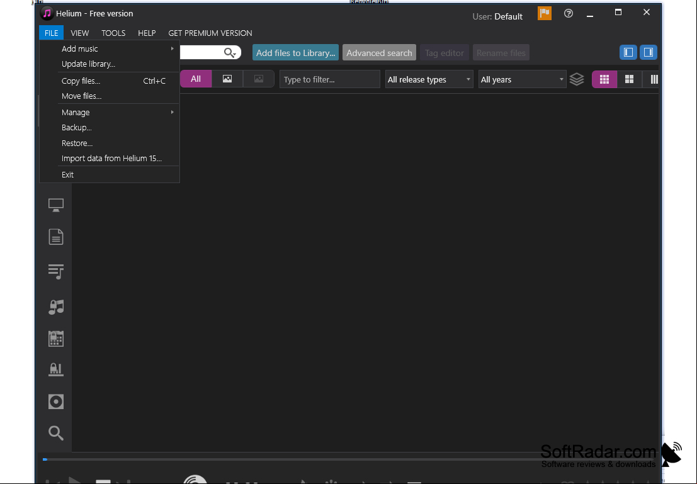Maximize the Helium window

pos(618,13)
